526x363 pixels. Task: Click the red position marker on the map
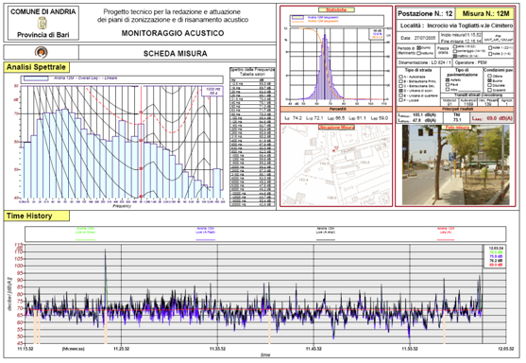[333, 150]
